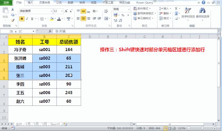222x131 pixels.
Task: Click the Copy icon in clipboard group
Action: point(12,14)
